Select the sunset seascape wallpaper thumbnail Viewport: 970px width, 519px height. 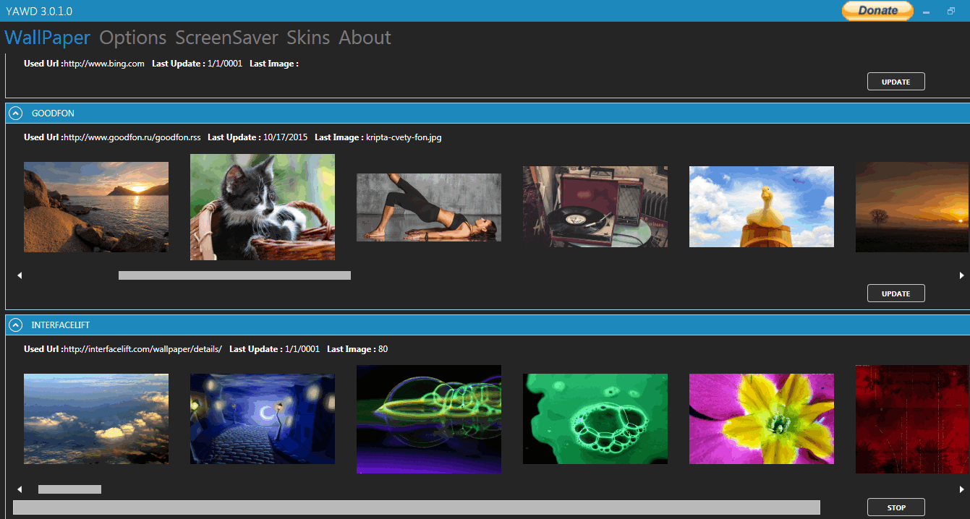pyautogui.click(x=96, y=207)
